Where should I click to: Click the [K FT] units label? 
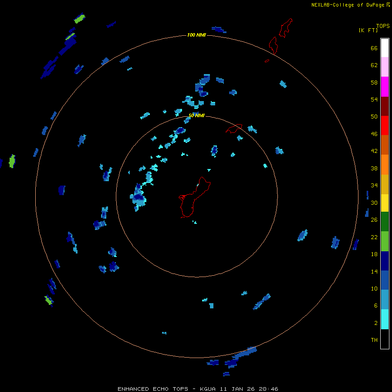[x=368, y=30]
